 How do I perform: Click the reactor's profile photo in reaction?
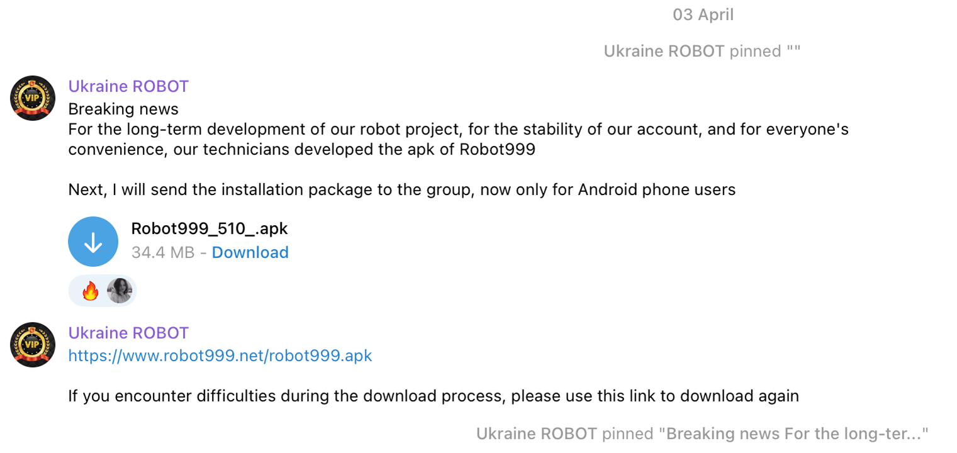120,291
